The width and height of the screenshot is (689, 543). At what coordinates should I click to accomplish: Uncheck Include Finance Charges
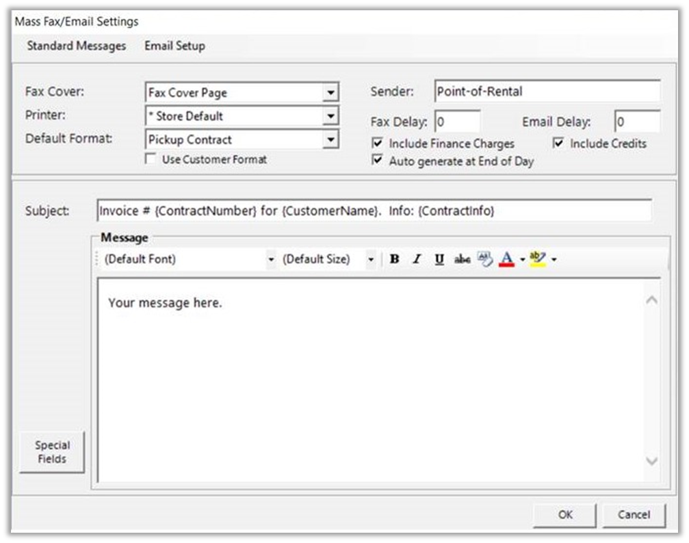click(x=377, y=144)
